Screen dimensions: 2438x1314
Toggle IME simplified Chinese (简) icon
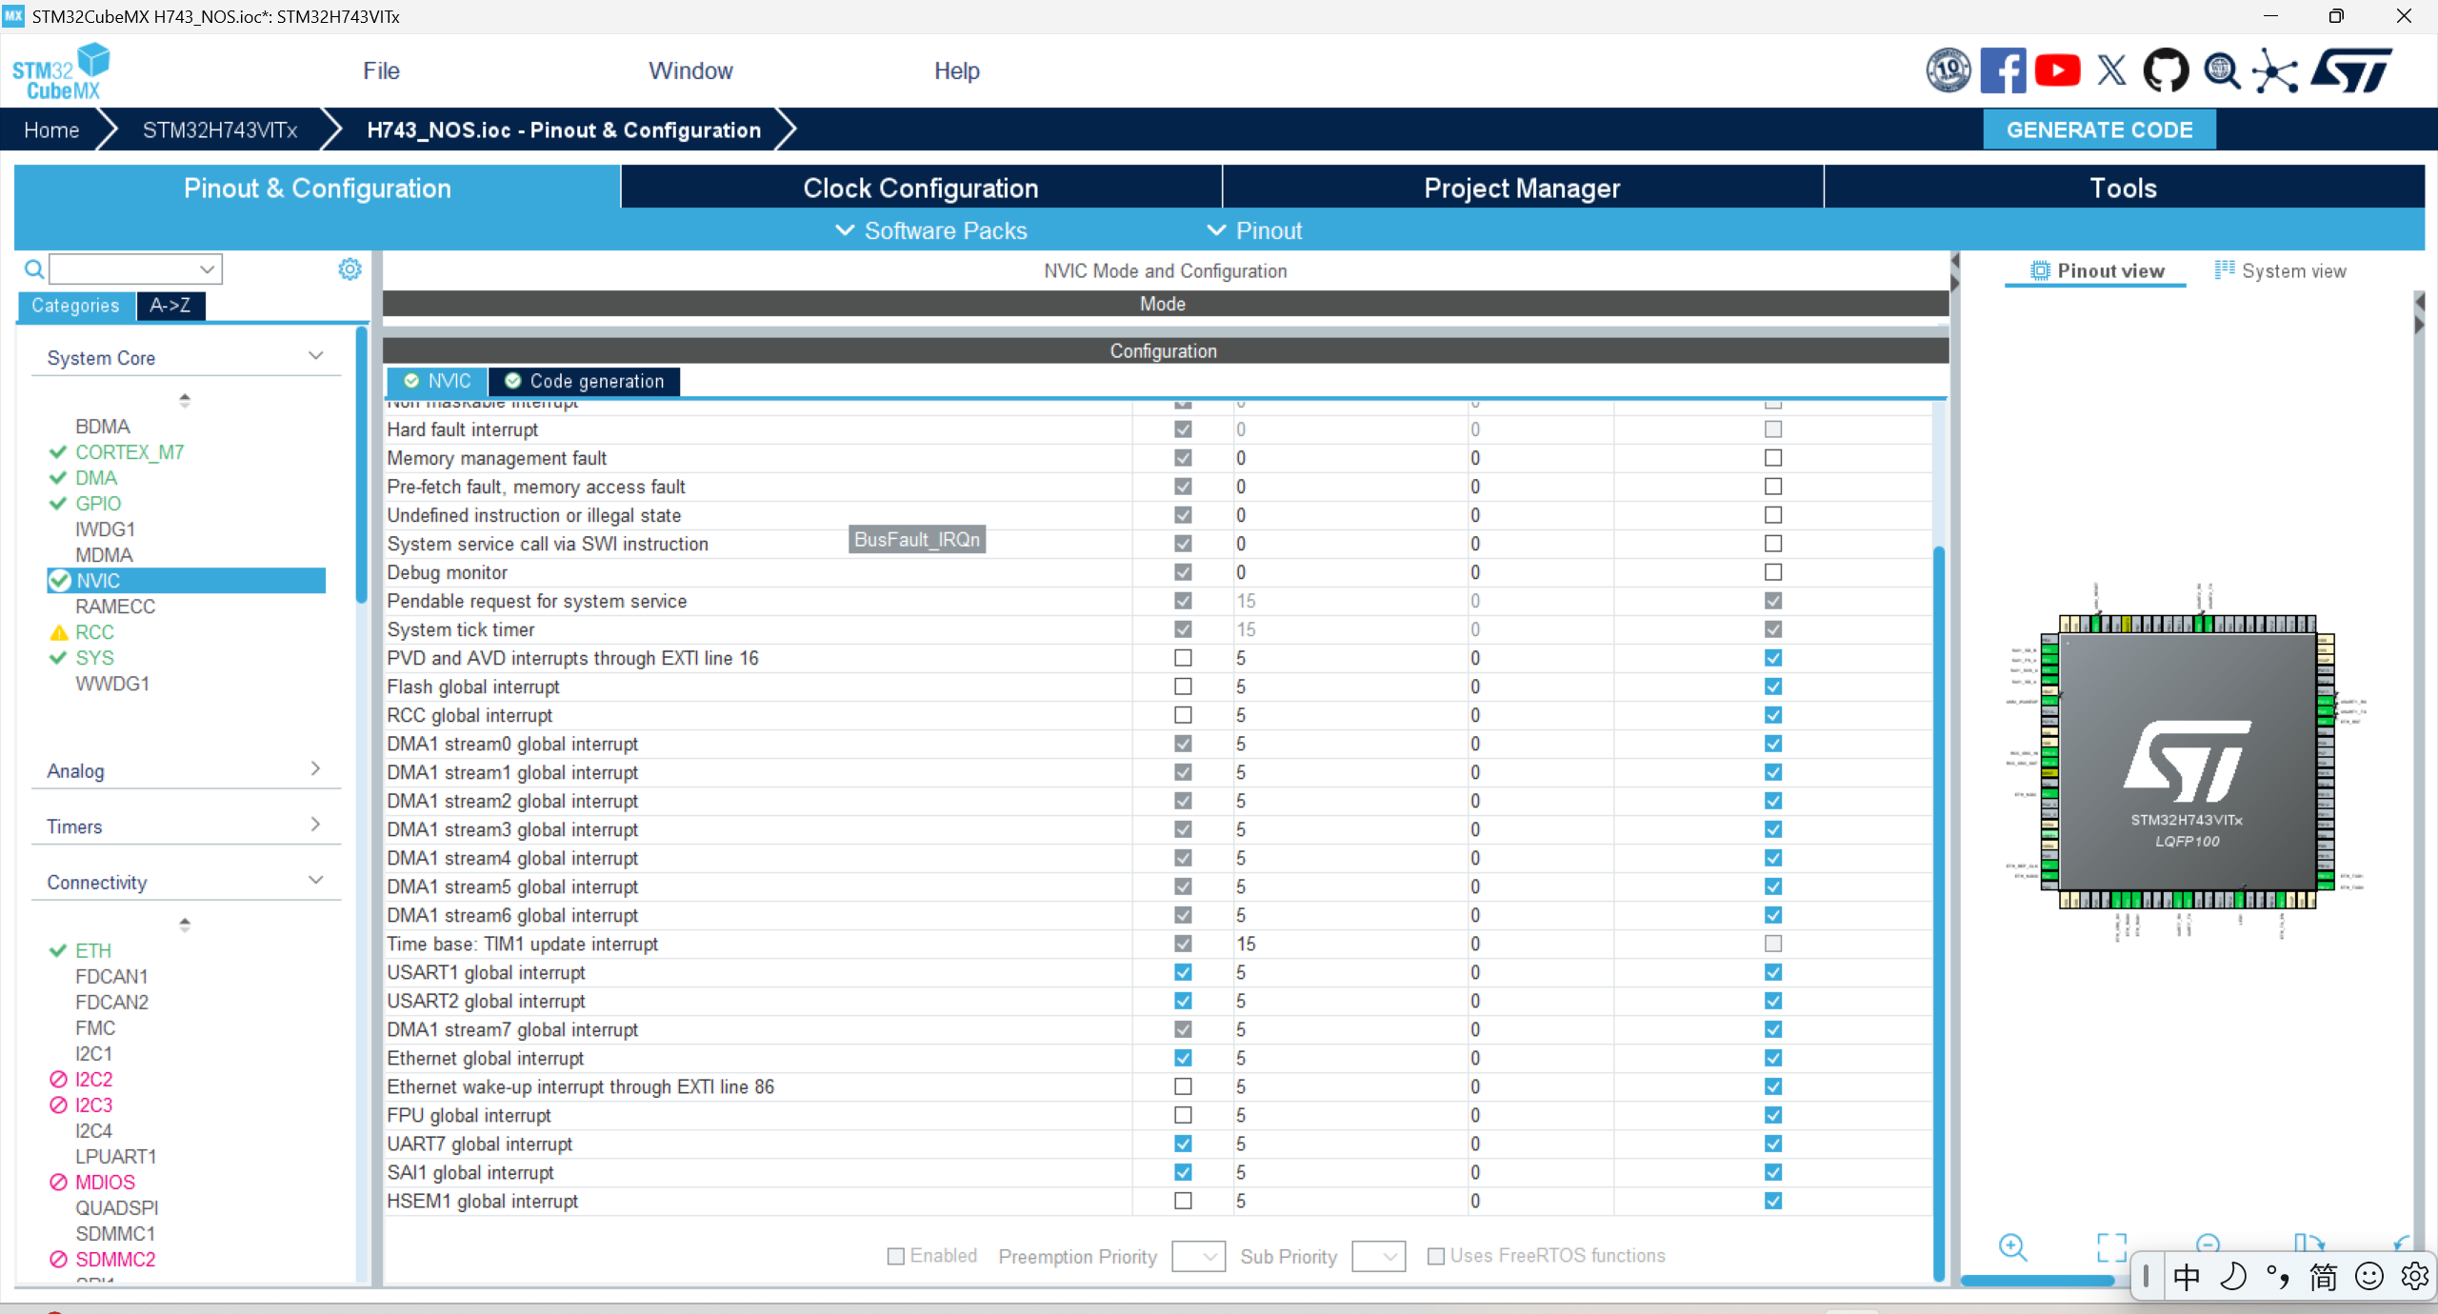coord(2324,1277)
